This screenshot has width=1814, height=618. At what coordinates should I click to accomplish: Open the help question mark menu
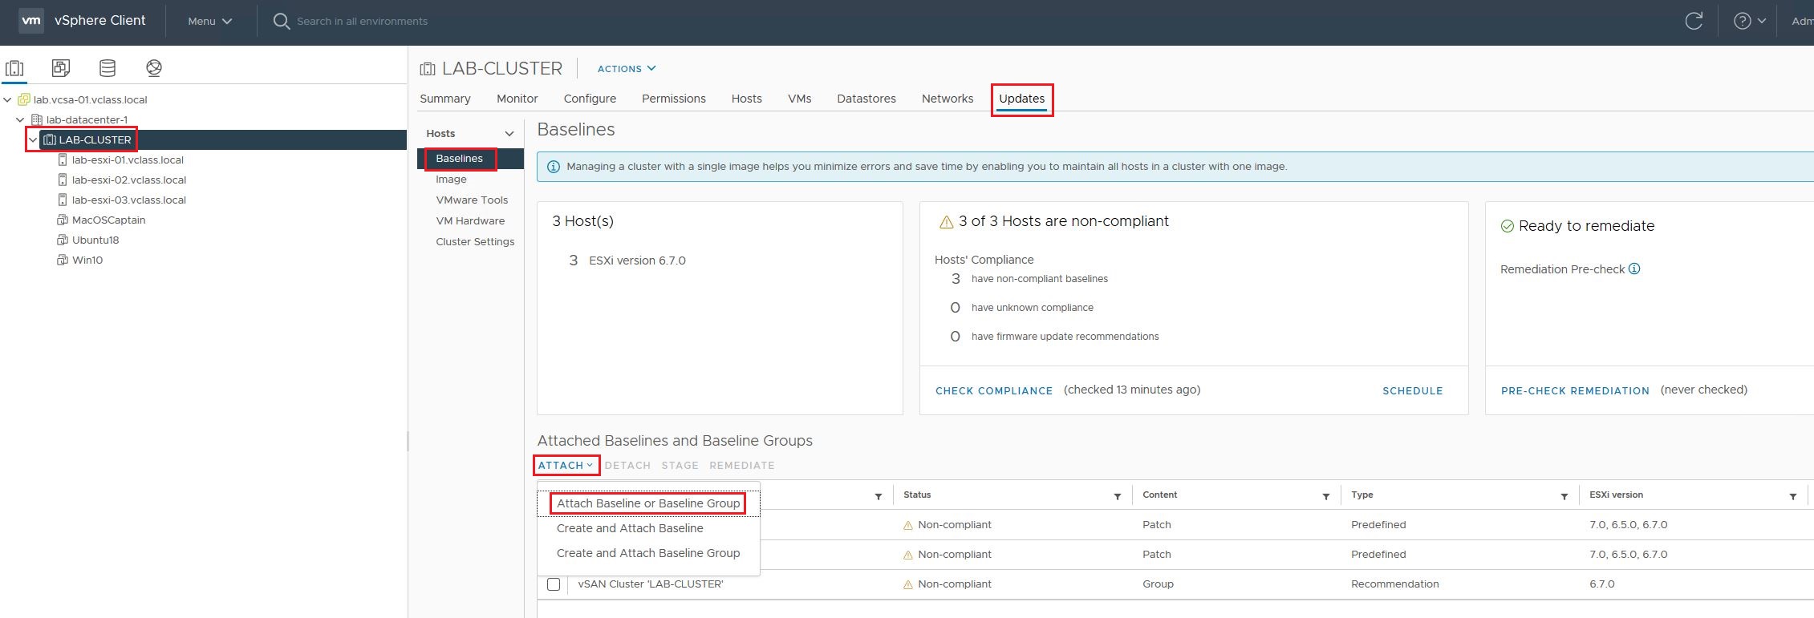click(1749, 22)
